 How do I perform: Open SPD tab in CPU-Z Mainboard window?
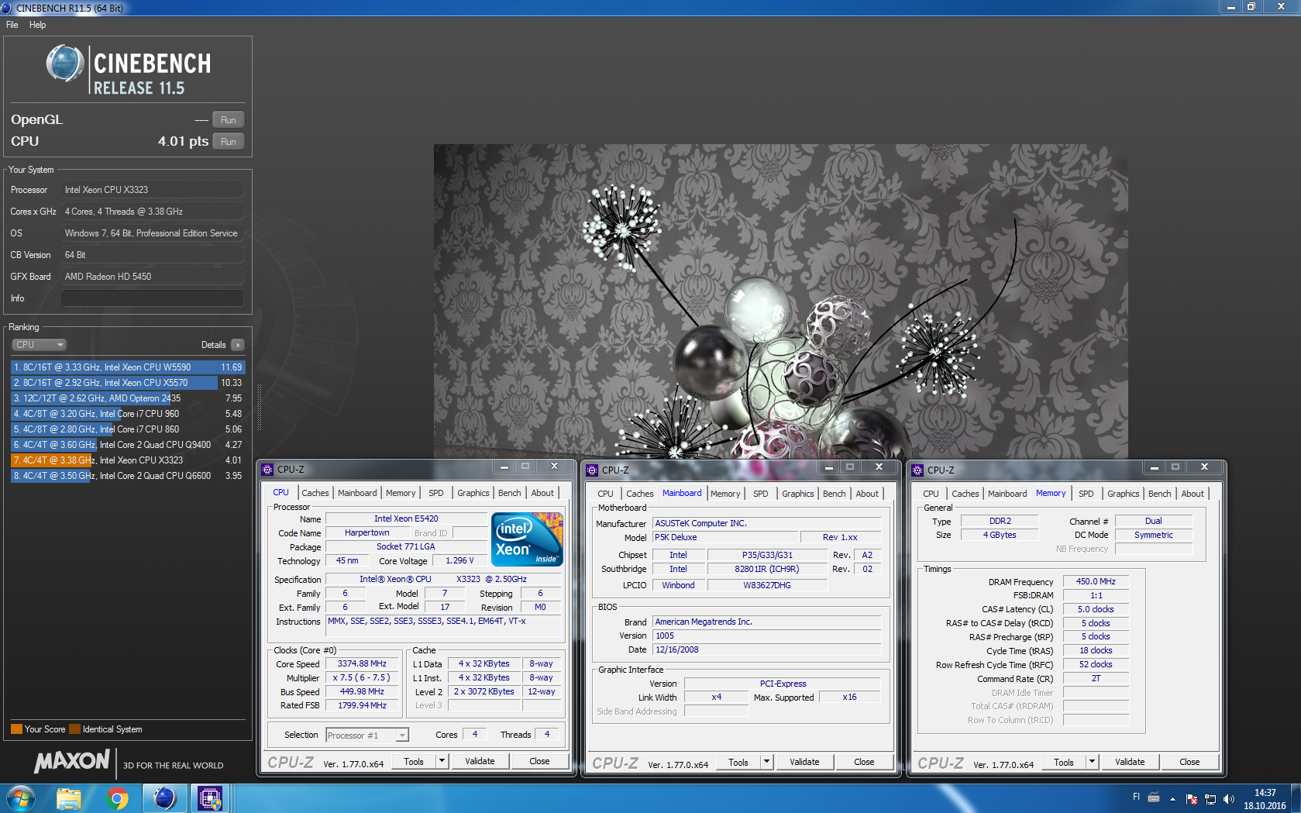(x=761, y=494)
